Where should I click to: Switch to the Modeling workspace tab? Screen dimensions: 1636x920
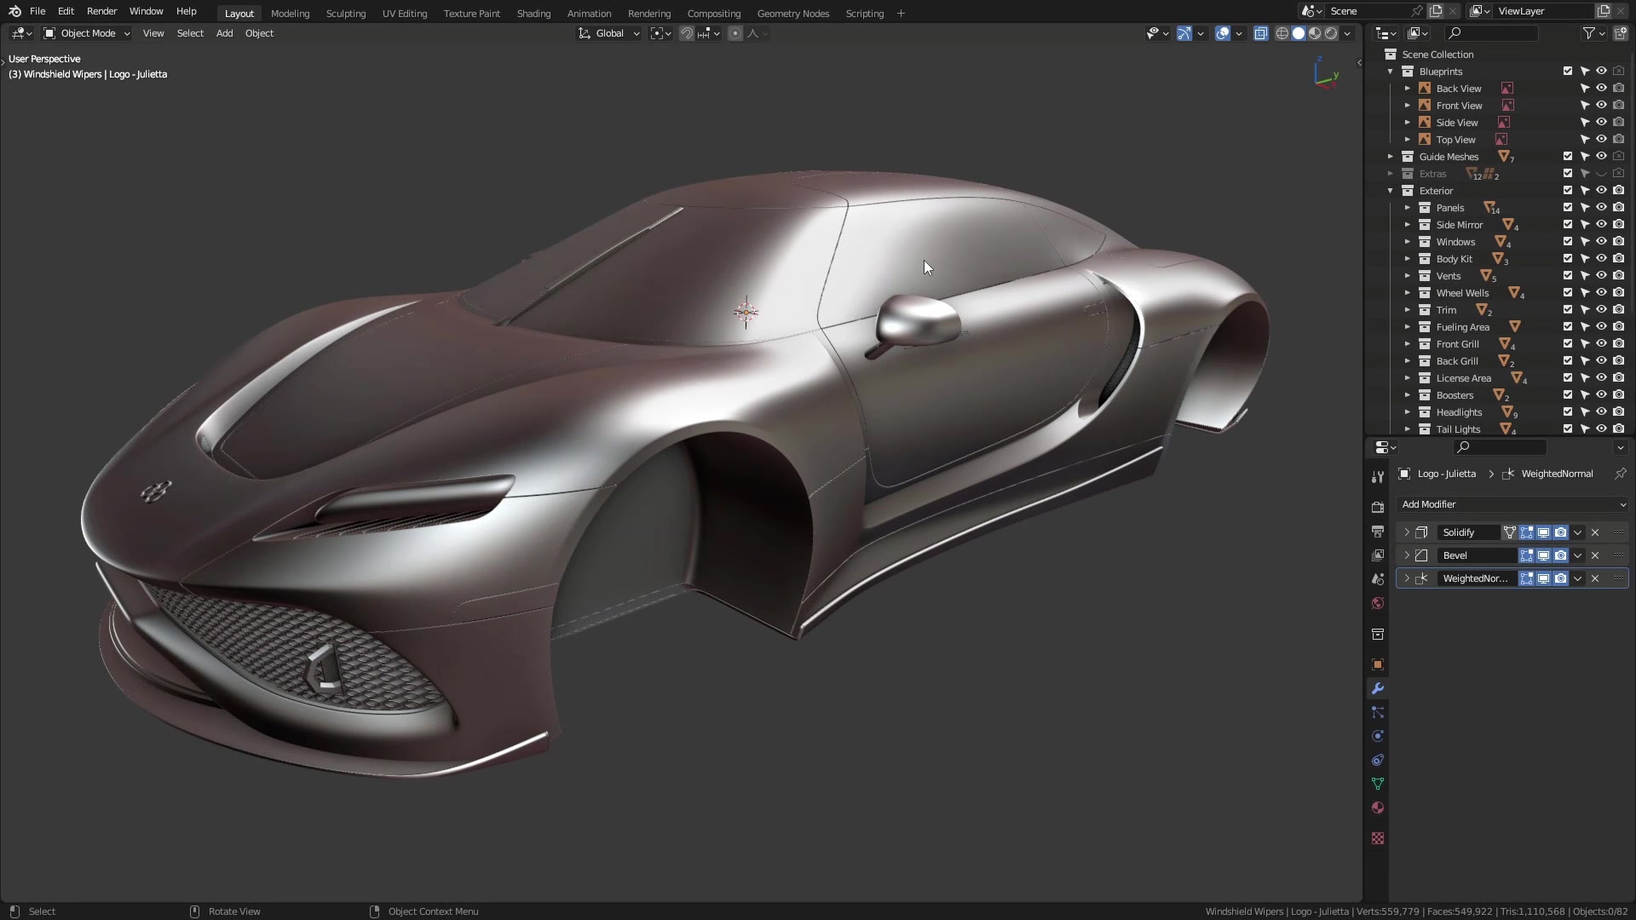click(x=290, y=14)
